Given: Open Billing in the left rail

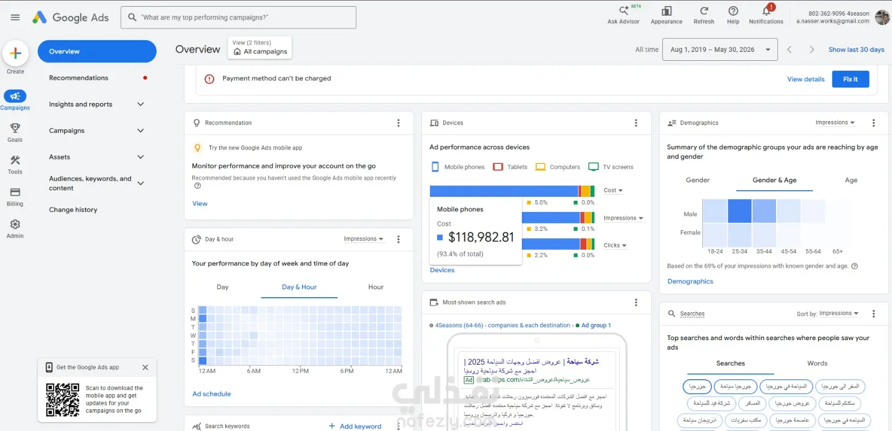Looking at the screenshot, I should tap(15, 196).
